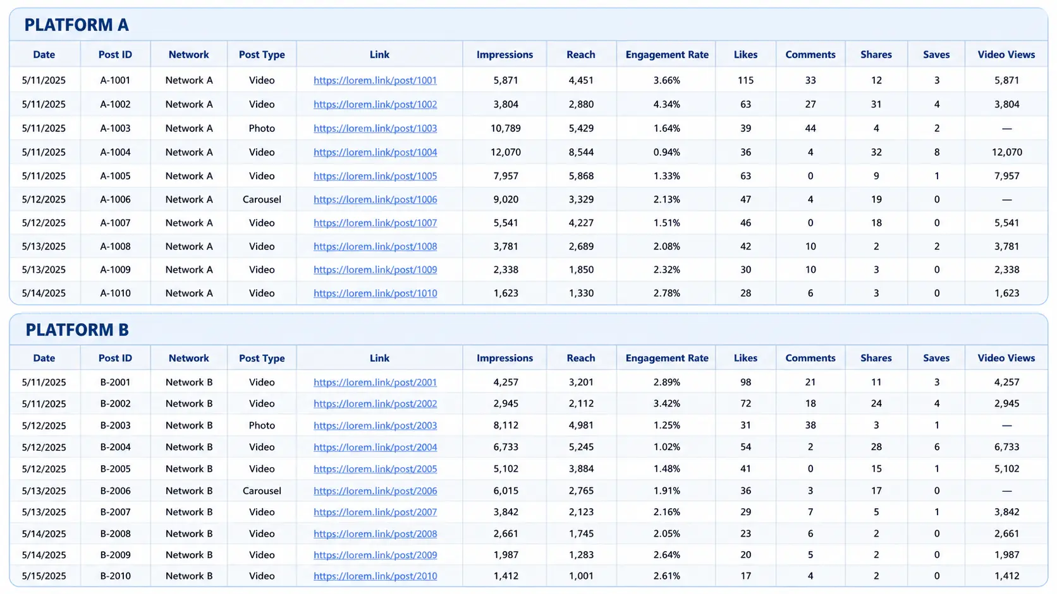Click the 5/15/2025 date cell
The height and width of the screenshot is (594, 1057).
(44, 576)
